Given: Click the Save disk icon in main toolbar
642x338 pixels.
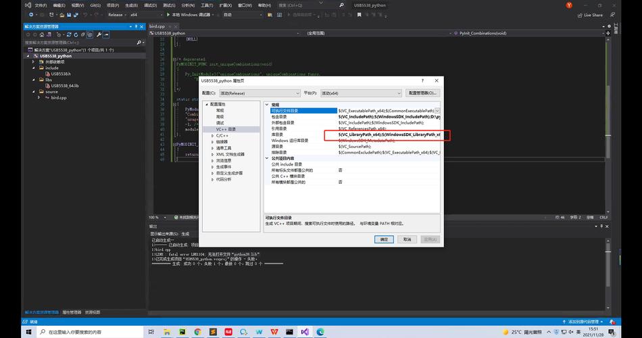Looking at the screenshot, I should click(69, 15).
